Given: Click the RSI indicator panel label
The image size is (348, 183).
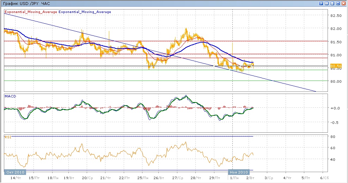Looking at the screenshot, I should click(x=7, y=137).
